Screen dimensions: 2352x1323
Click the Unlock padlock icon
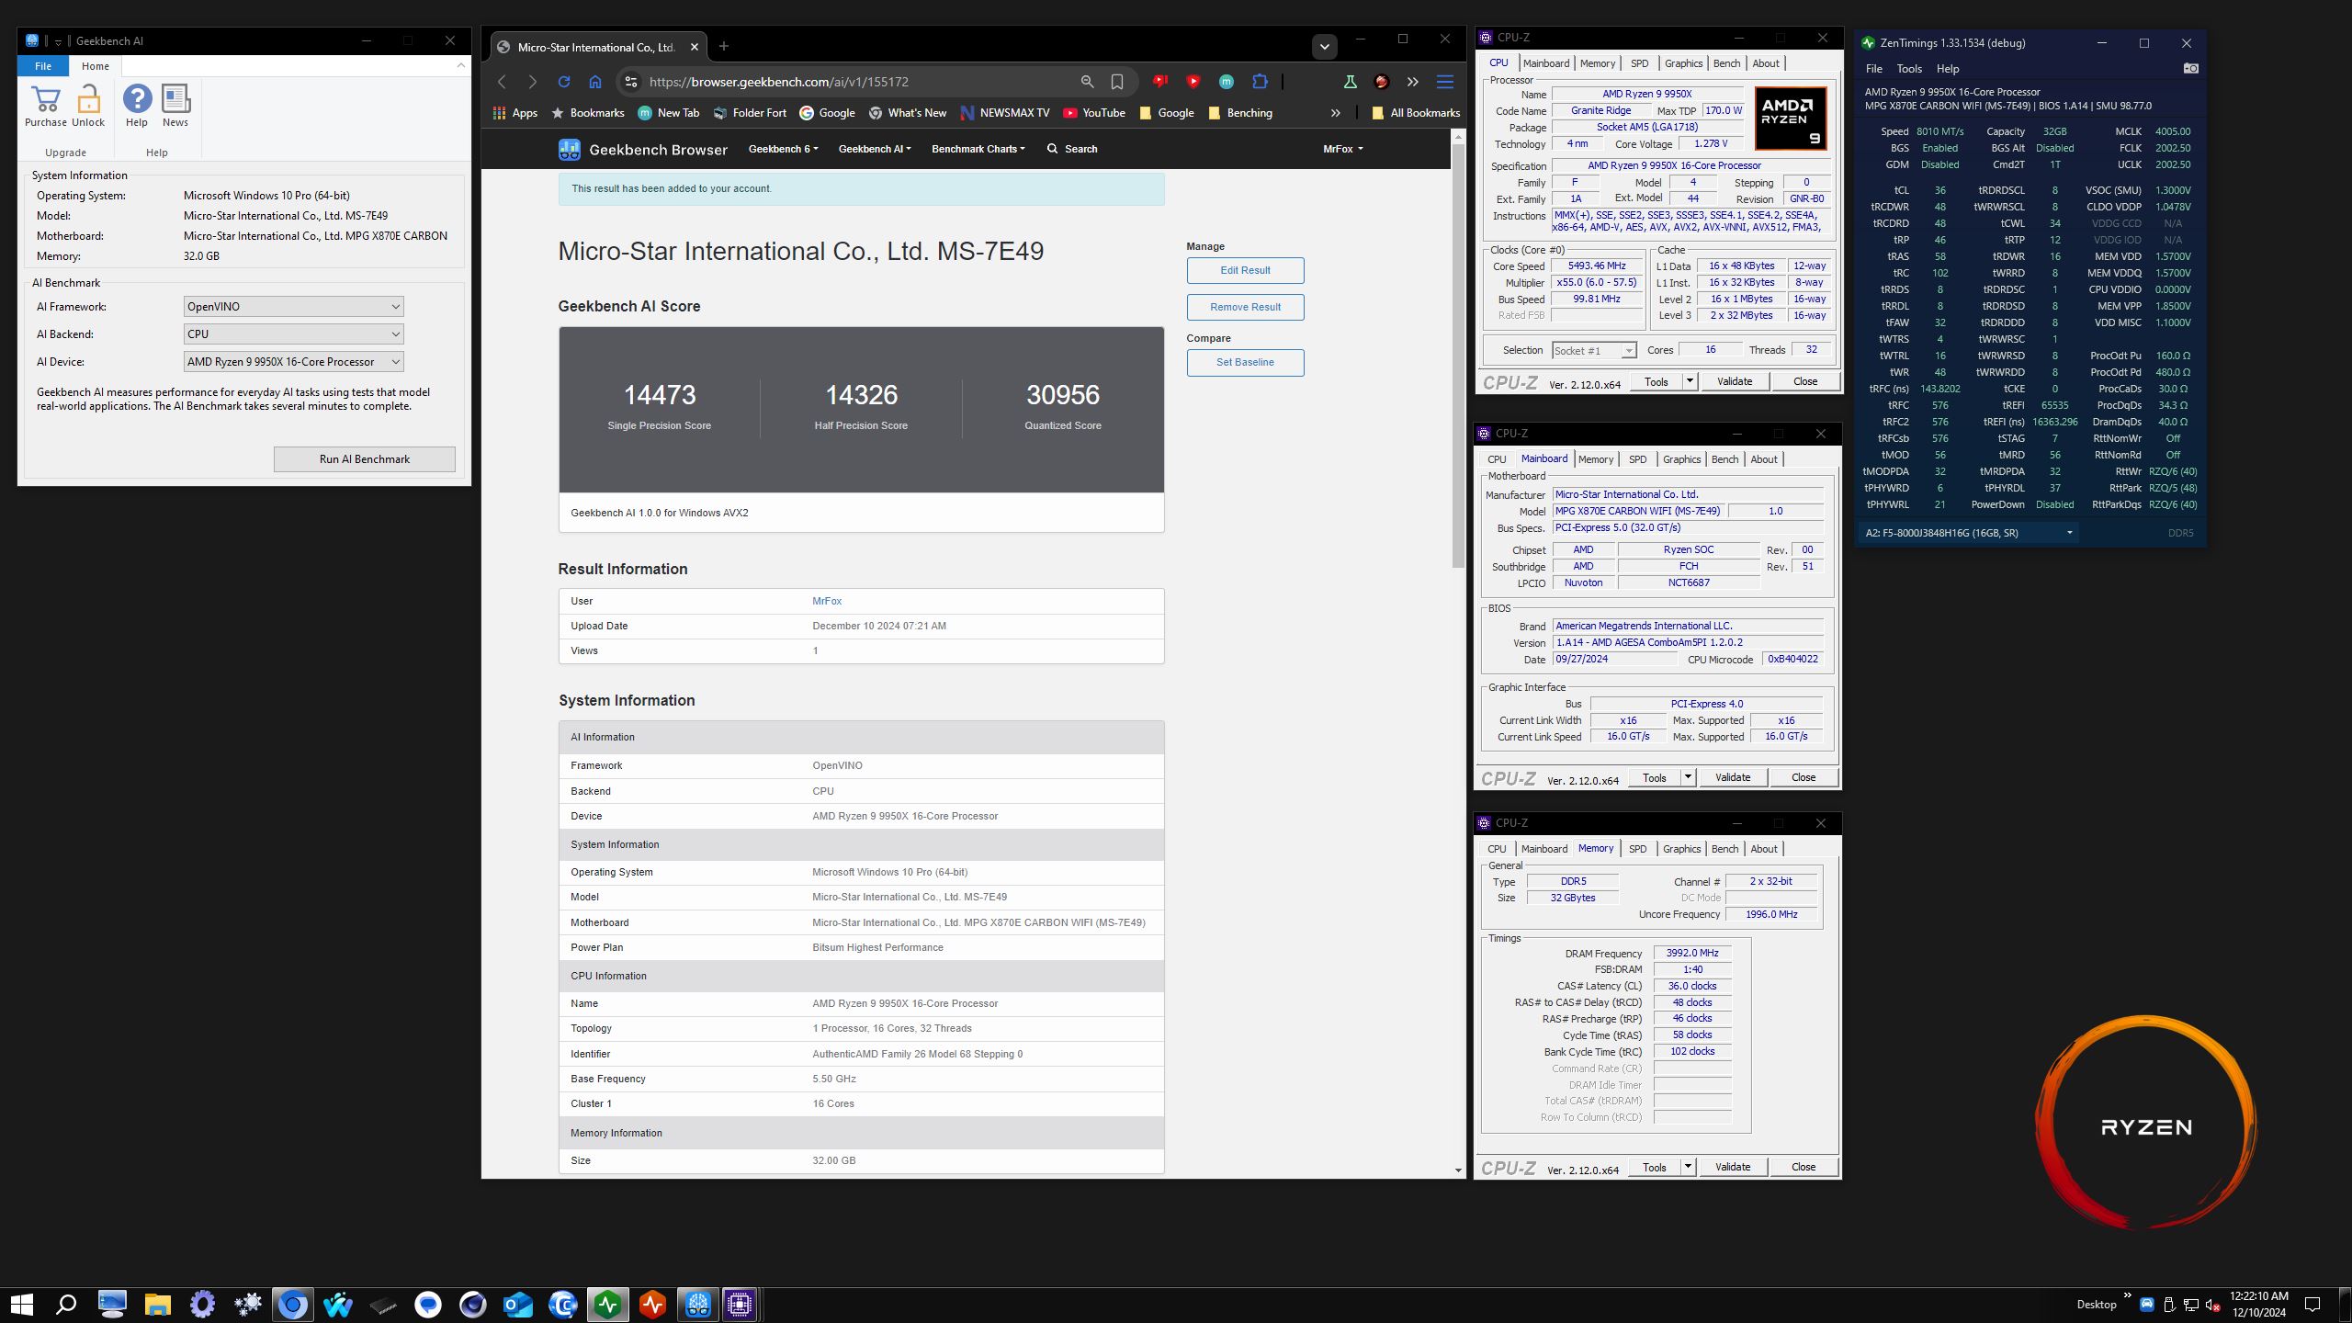[88, 99]
